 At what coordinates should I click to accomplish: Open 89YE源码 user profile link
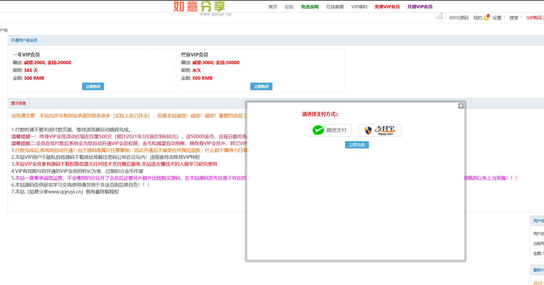click(x=459, y=18)
